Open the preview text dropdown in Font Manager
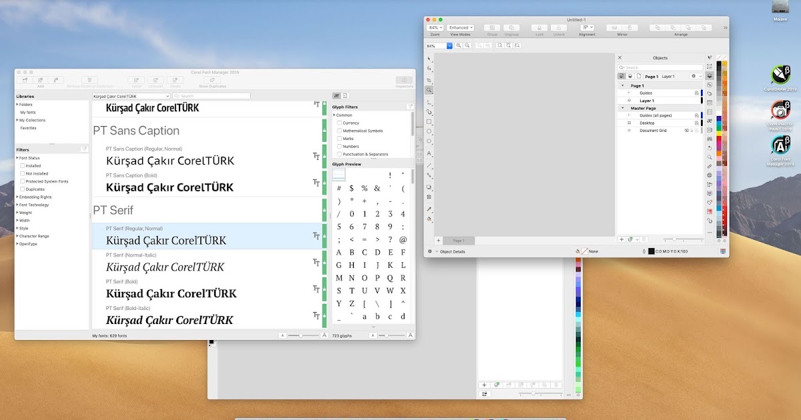801x420 pixels. (131, 96)
